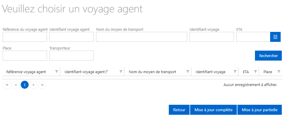283x115 pixels.
Task: Filter the ETA column
Action: click(x=255, y=72)
